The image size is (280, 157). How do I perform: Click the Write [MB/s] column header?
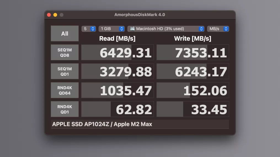(193, 38)
